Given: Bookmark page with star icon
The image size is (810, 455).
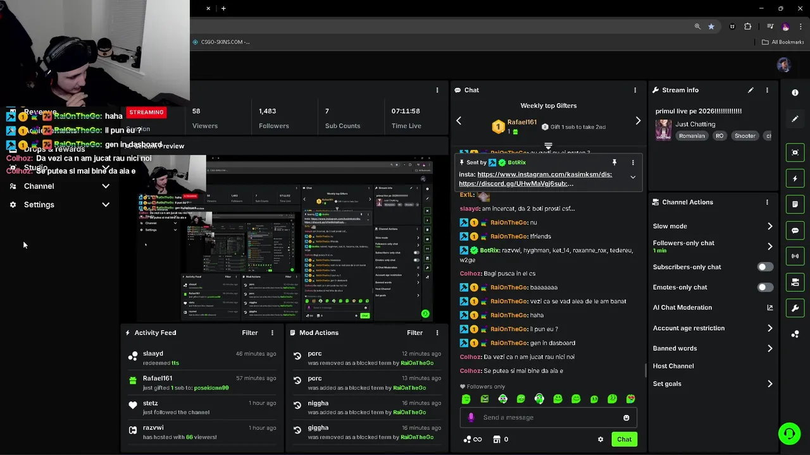Looking at the screenshot, I should coord(711,27).
